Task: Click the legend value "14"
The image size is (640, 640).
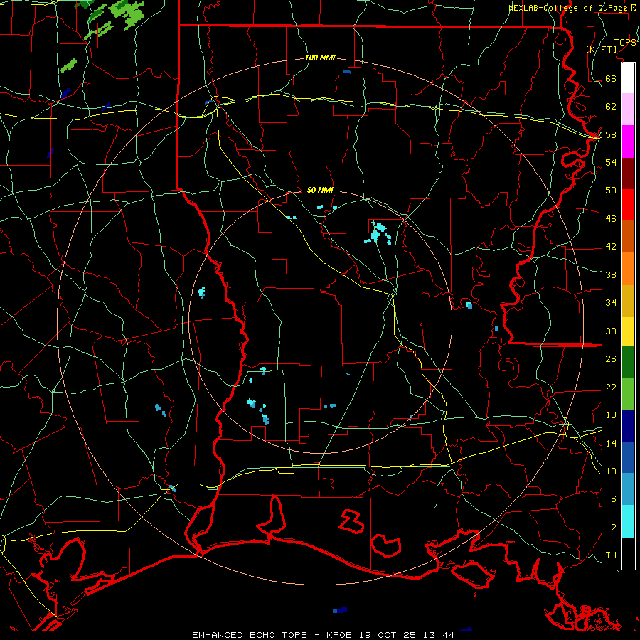Action: pos(611,443)
